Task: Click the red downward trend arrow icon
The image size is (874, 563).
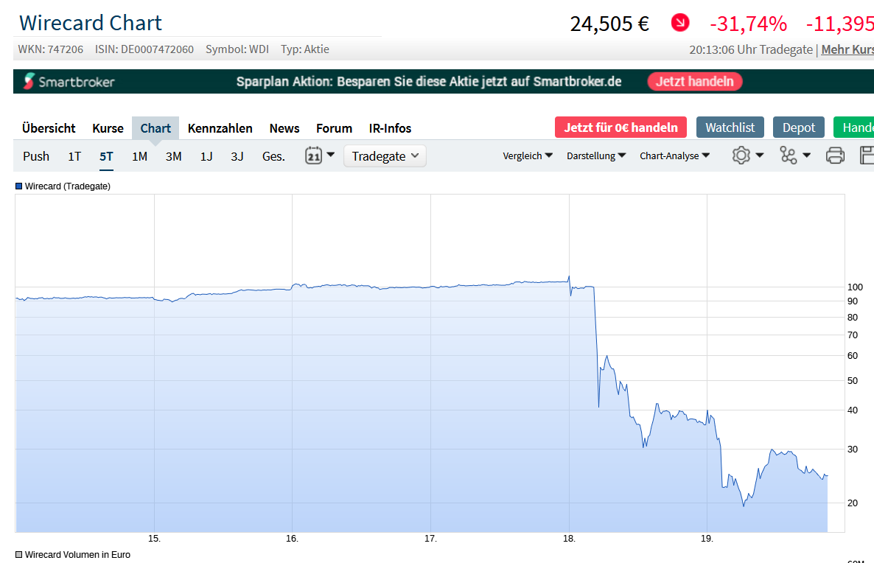Action: point(679,23)
